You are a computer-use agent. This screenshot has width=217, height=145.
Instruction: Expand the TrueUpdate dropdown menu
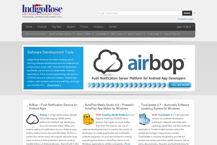(x=161, y=34)
